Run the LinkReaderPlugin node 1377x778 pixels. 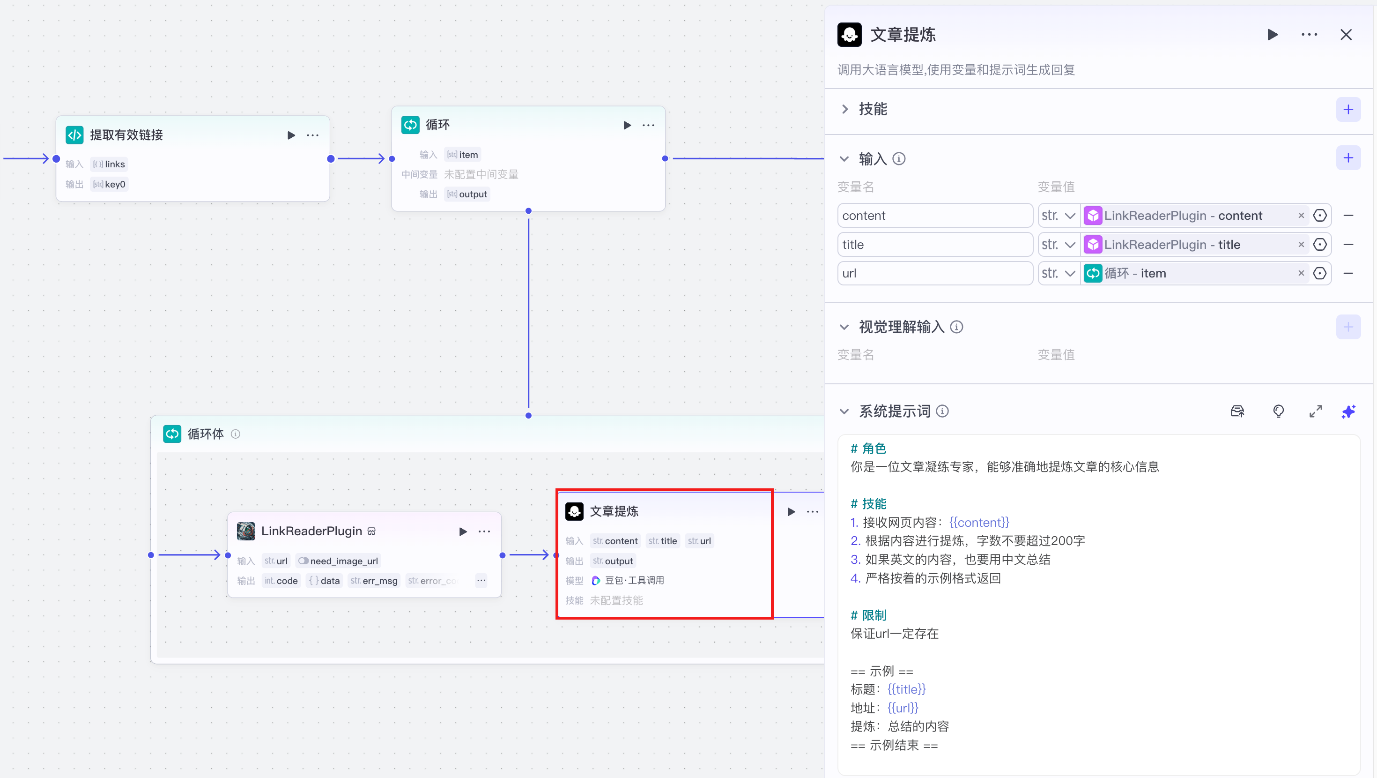tap(463, 531)
